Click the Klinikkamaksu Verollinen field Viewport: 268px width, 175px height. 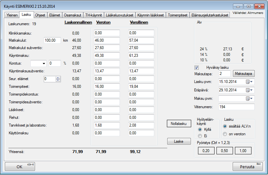pos(141,33)
